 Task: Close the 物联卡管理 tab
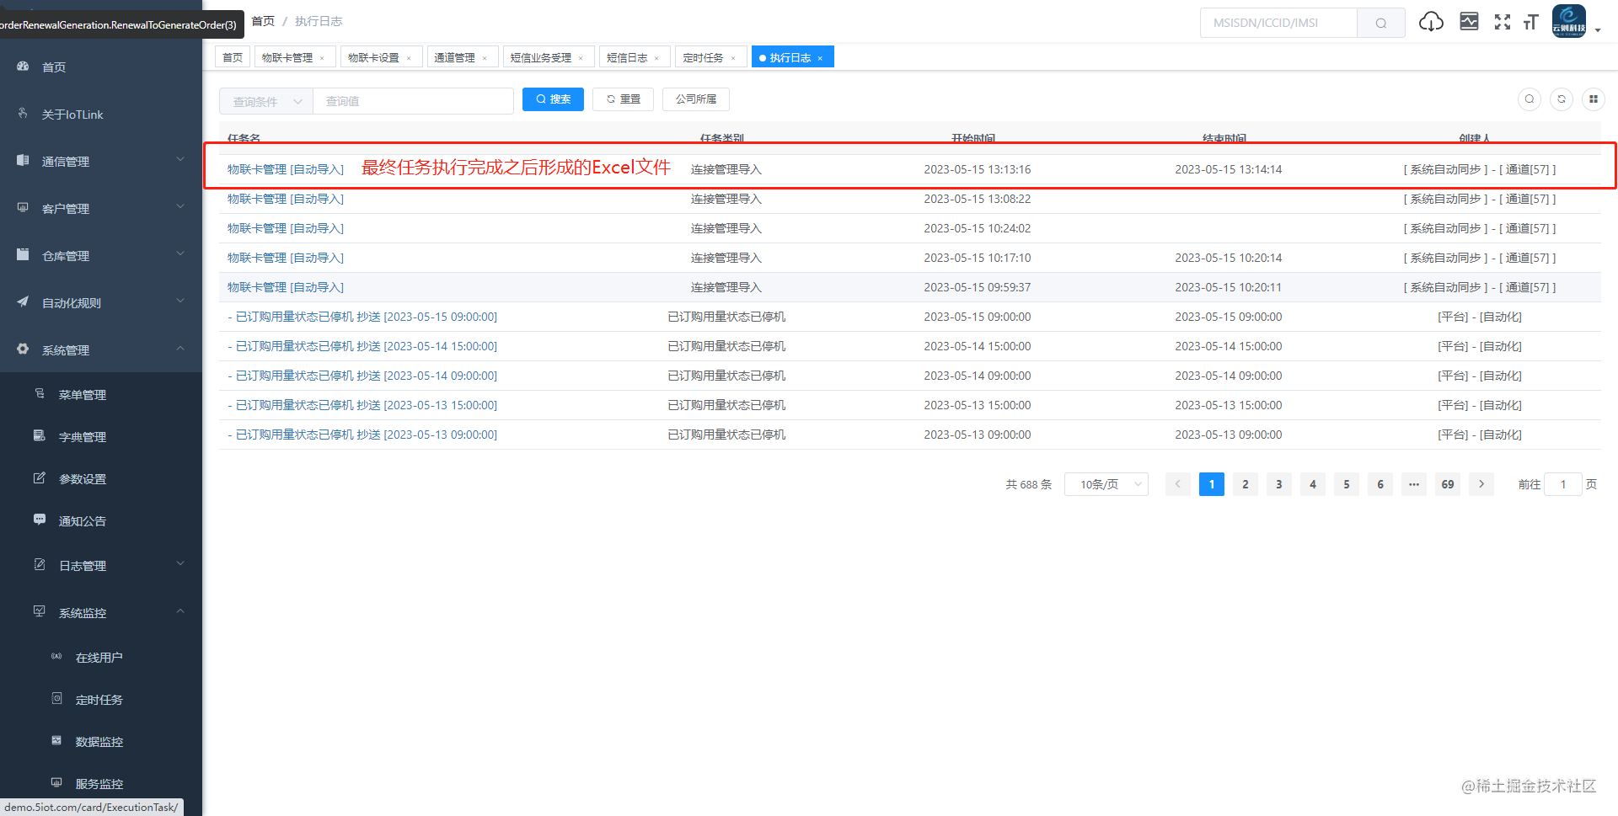pos(322,58)
